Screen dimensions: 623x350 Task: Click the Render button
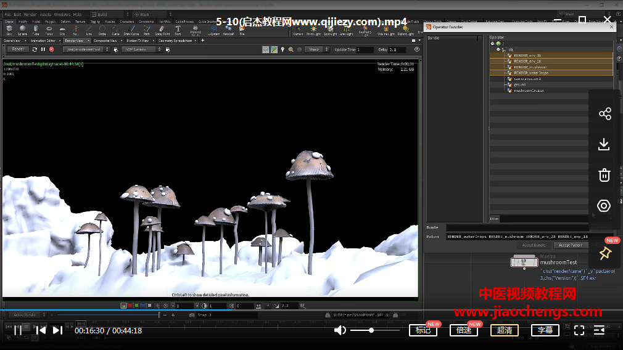click(x=18, y=49)
